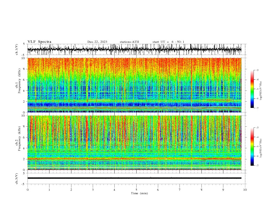Click the "log(PSD)(V²/Hz)" label beside ch.1 color bar
Viewport: 276px width, 213px height.
[x=261, y=91]
